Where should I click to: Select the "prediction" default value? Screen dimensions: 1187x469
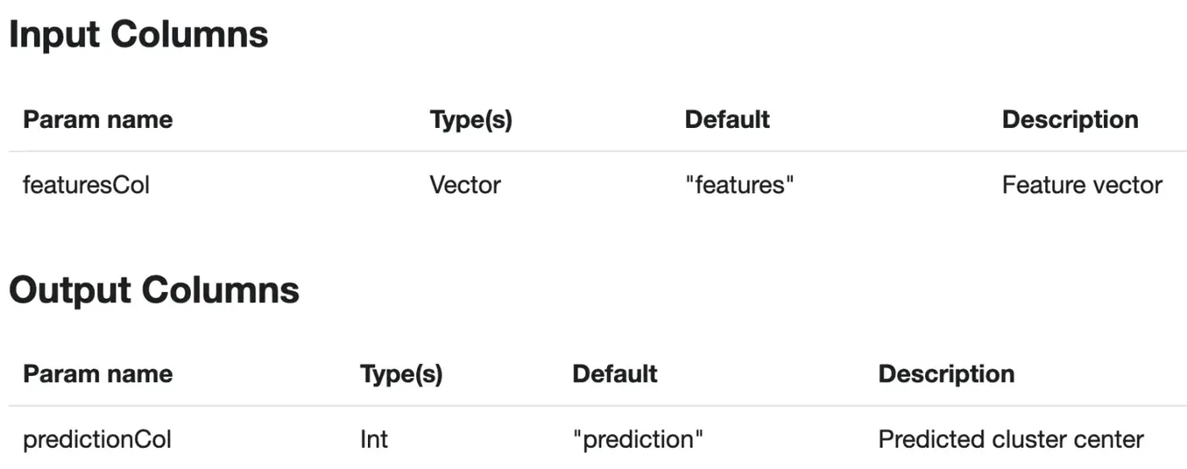click(x=638, y=439)
